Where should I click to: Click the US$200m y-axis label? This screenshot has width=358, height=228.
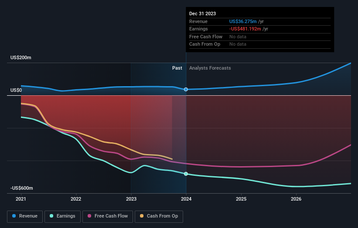click(21, 57)
